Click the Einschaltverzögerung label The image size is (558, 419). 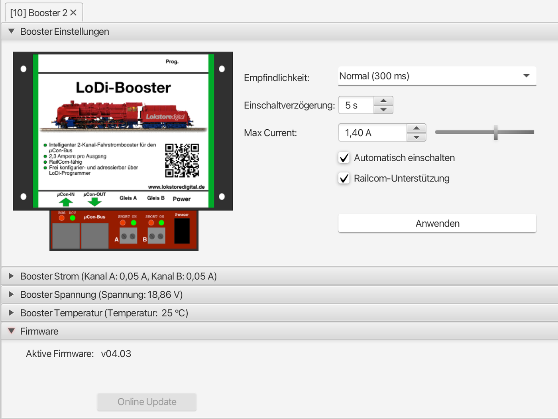tap(289, 105)
